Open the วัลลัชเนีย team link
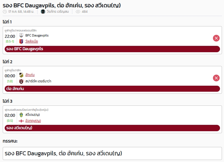224x162 pixels. [x=31, y=42]
